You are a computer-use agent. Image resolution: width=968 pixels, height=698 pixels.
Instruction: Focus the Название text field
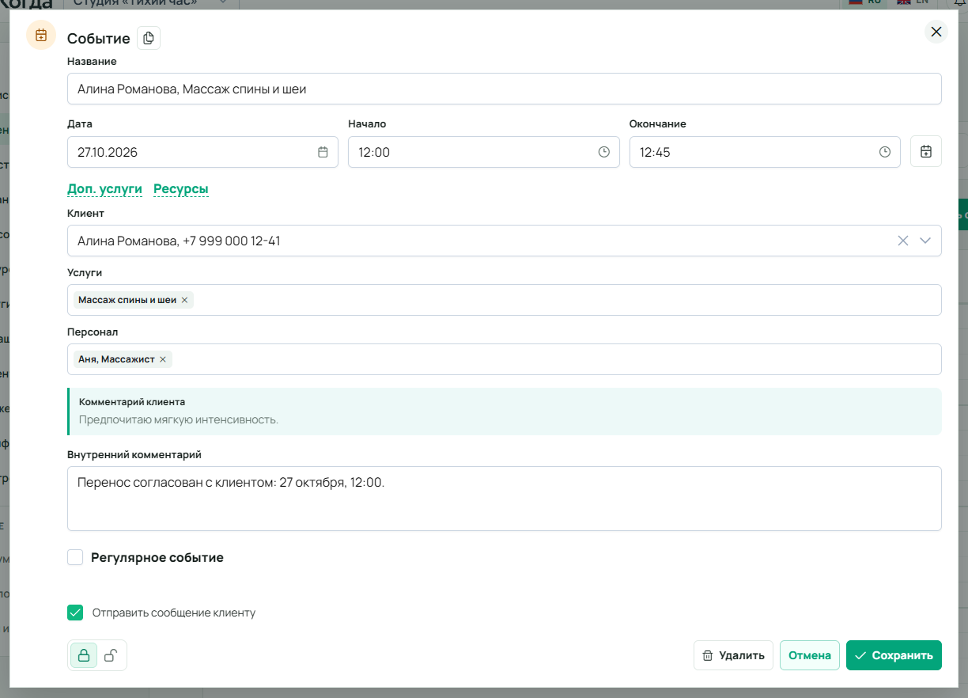(505, 89)
